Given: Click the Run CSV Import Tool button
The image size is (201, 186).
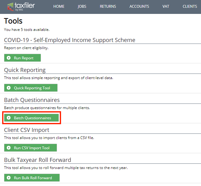Looking at the screenshot, I should 31,148.
